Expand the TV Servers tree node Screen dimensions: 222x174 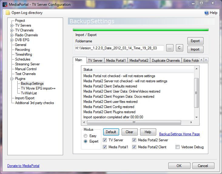click(12, 25)
